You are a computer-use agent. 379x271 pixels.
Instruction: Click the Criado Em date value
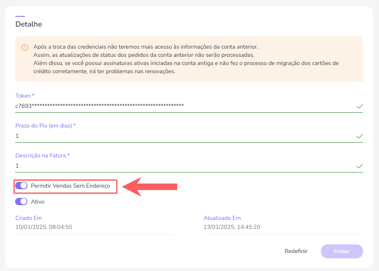44,227
